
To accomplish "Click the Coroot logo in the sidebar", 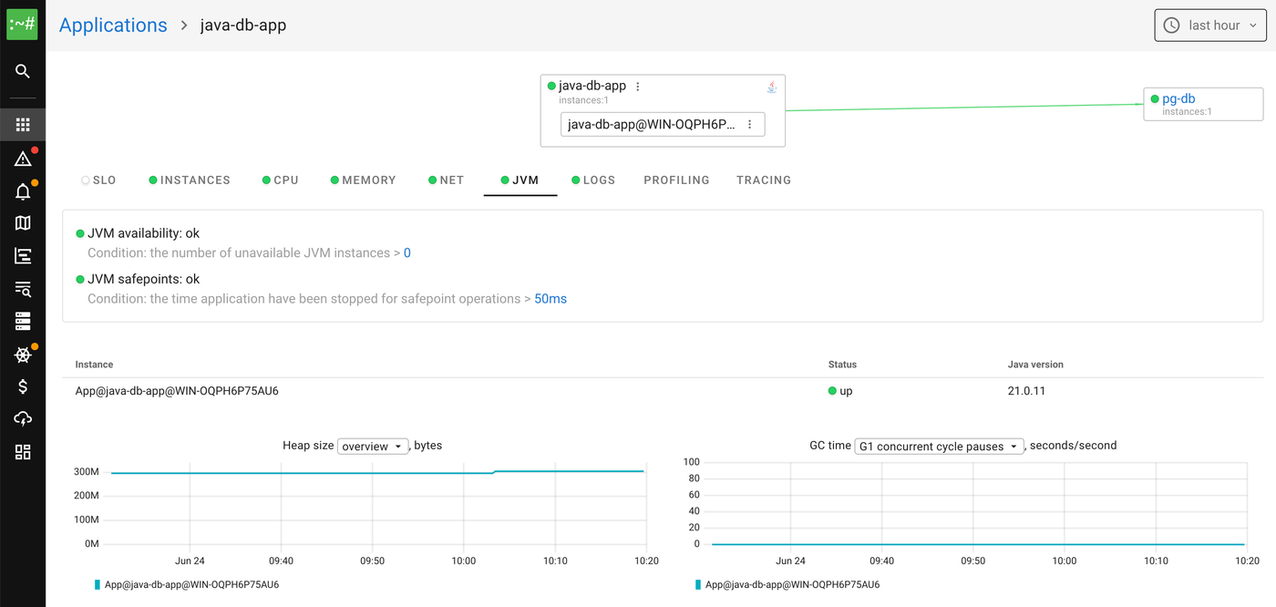I will 22,25.
